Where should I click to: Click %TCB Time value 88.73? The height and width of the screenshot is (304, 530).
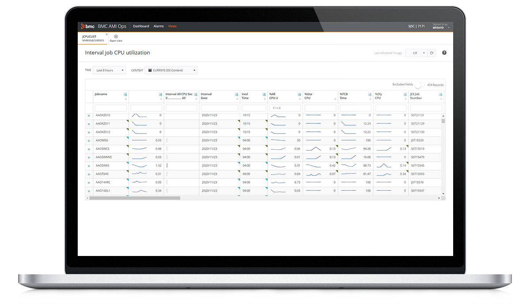tap(367, 166)
